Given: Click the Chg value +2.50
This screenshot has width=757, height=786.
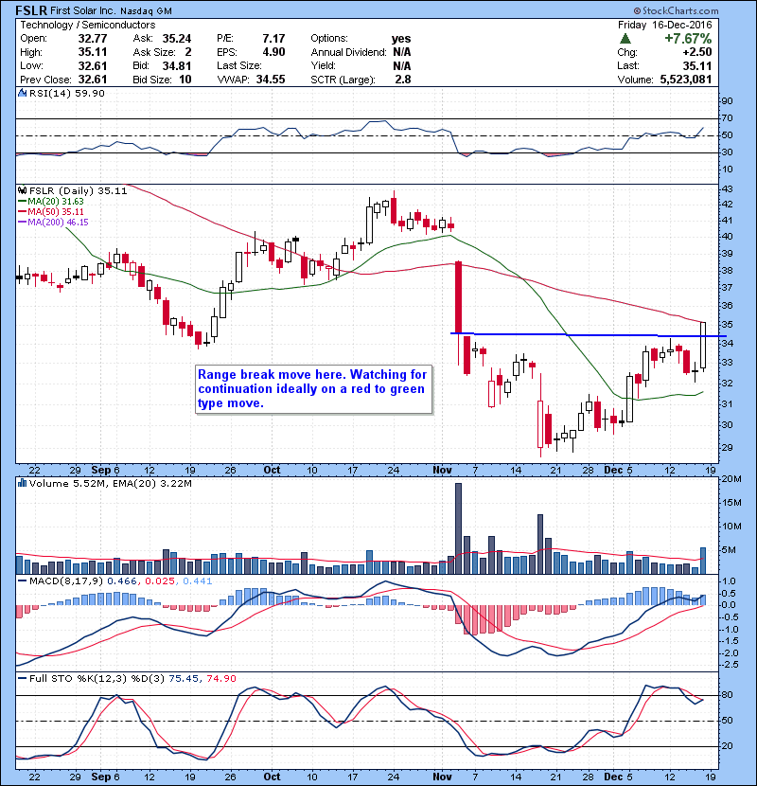Looking at the screenshot, I should click(696, 52).
